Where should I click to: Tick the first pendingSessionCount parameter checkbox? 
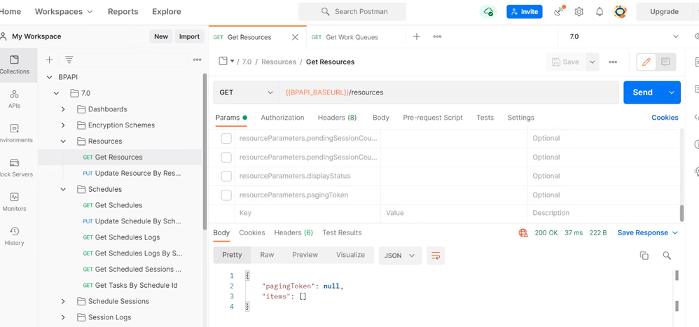coord(226,138)
